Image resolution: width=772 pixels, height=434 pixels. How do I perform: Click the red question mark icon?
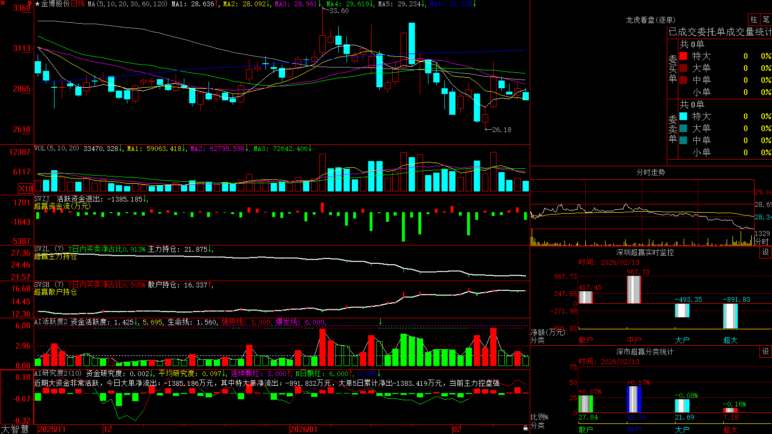pyautogui.click(x=30, y=3)
